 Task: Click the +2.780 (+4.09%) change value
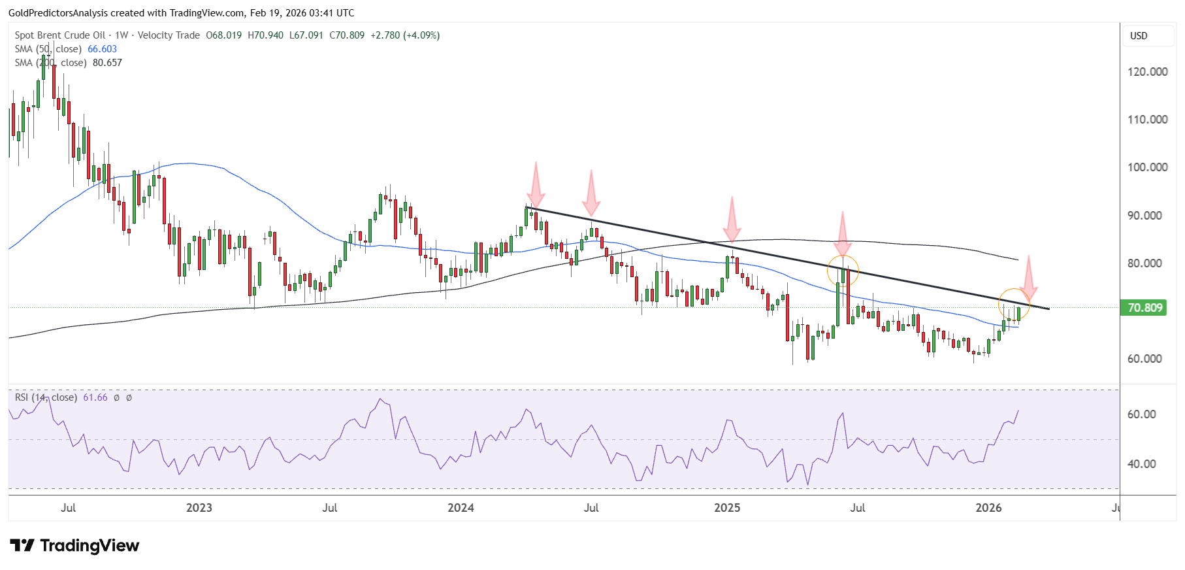point(405,35)
